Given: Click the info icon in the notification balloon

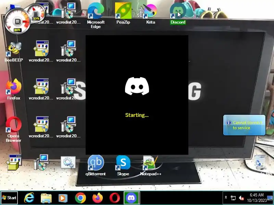Looking at the screenshot, I should tap(228, 123).
